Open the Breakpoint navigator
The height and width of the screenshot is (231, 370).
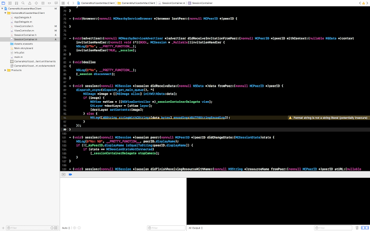(x=50, y=3)
